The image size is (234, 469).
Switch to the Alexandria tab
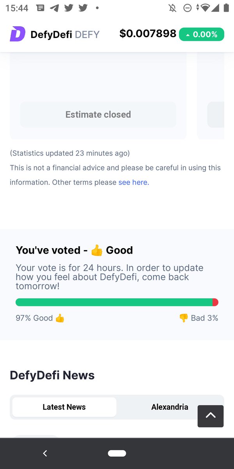point(170,407)
